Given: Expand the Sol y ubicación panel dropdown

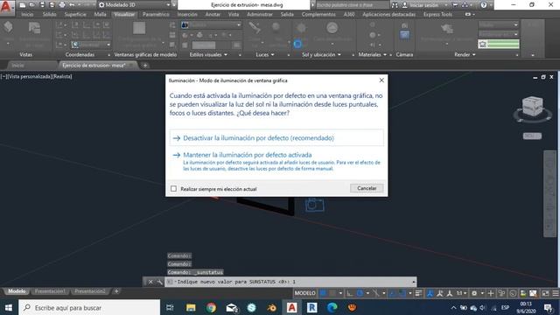Looking at the screenshot, I should pyautogui.click(x=339, y=54).
